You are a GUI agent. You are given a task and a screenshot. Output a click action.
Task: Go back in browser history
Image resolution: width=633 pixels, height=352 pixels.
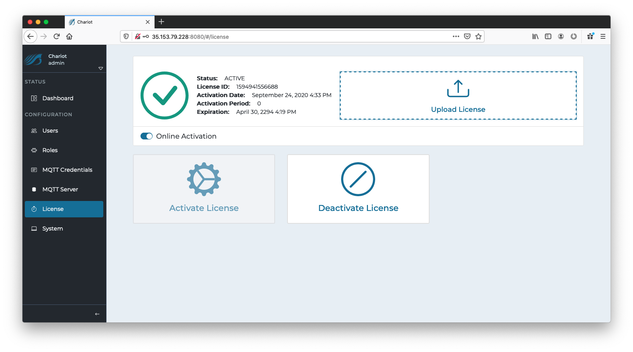coord(30,36)
